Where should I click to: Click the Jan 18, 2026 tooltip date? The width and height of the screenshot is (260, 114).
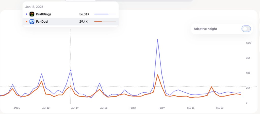pos(34,7)
